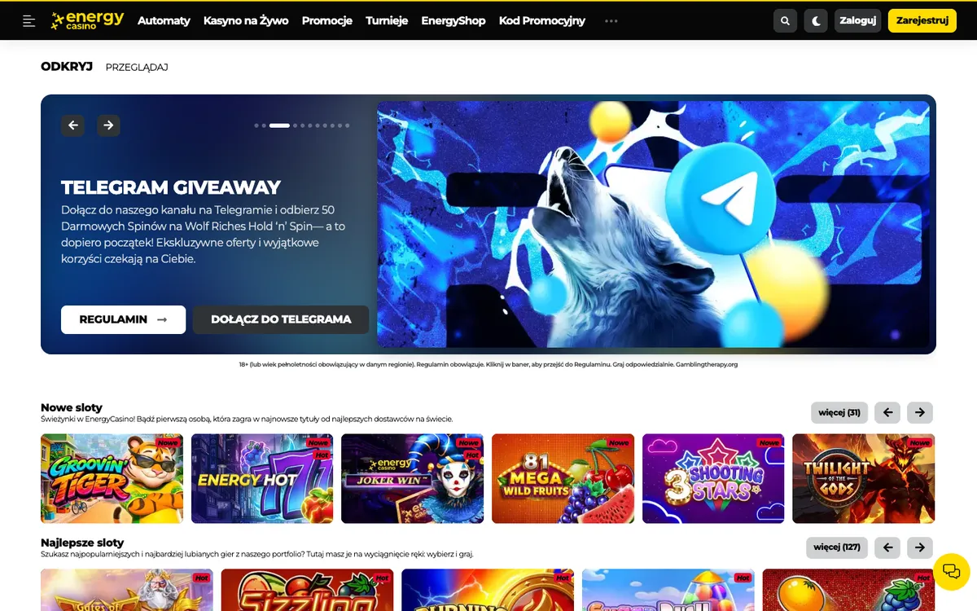
Task: Open Joker Win slot game
Action: point(412,478)
